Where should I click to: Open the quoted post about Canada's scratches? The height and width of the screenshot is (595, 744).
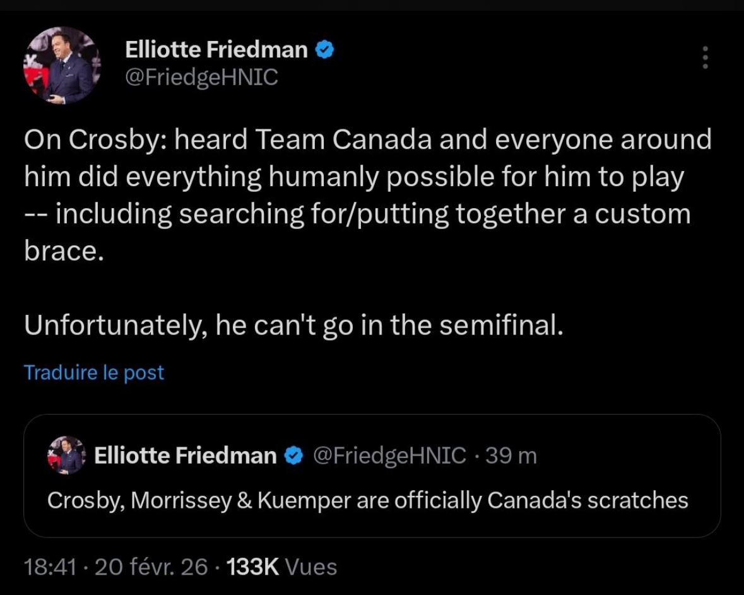click(x=367, y=500)
